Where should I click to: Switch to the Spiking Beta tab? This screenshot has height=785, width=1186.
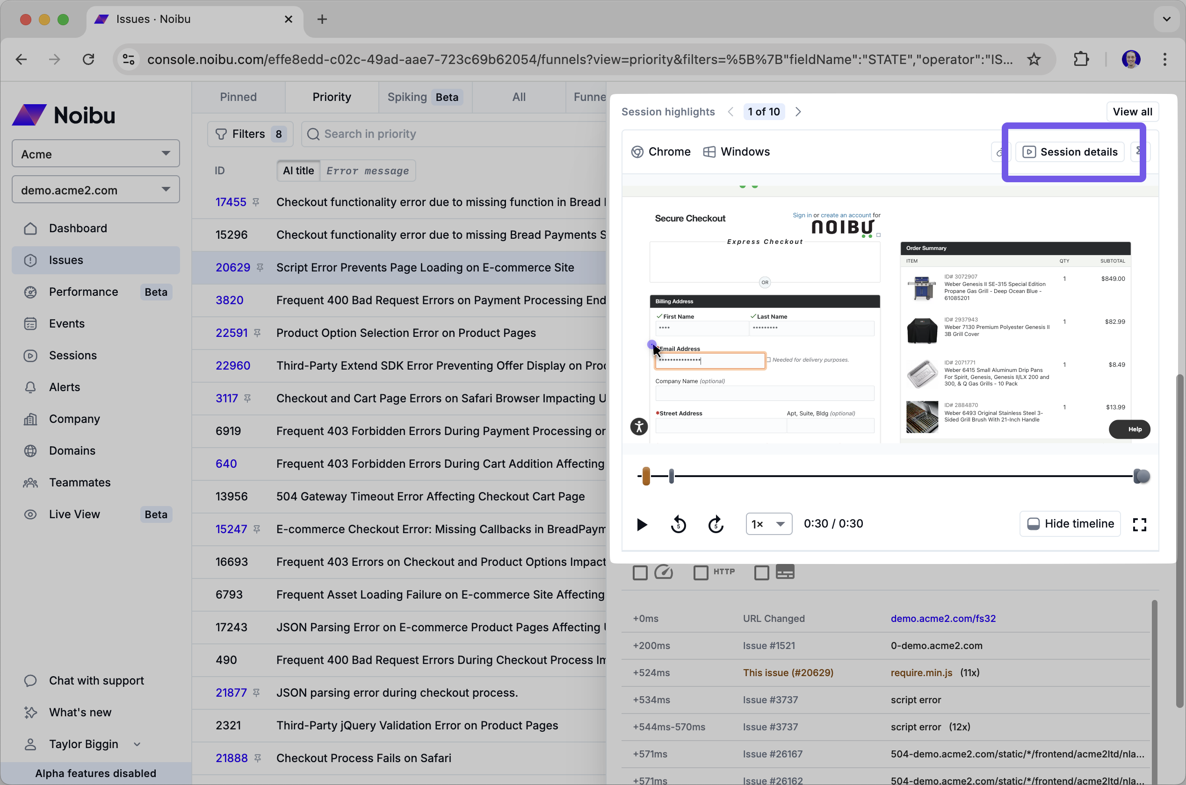(424, 97)
